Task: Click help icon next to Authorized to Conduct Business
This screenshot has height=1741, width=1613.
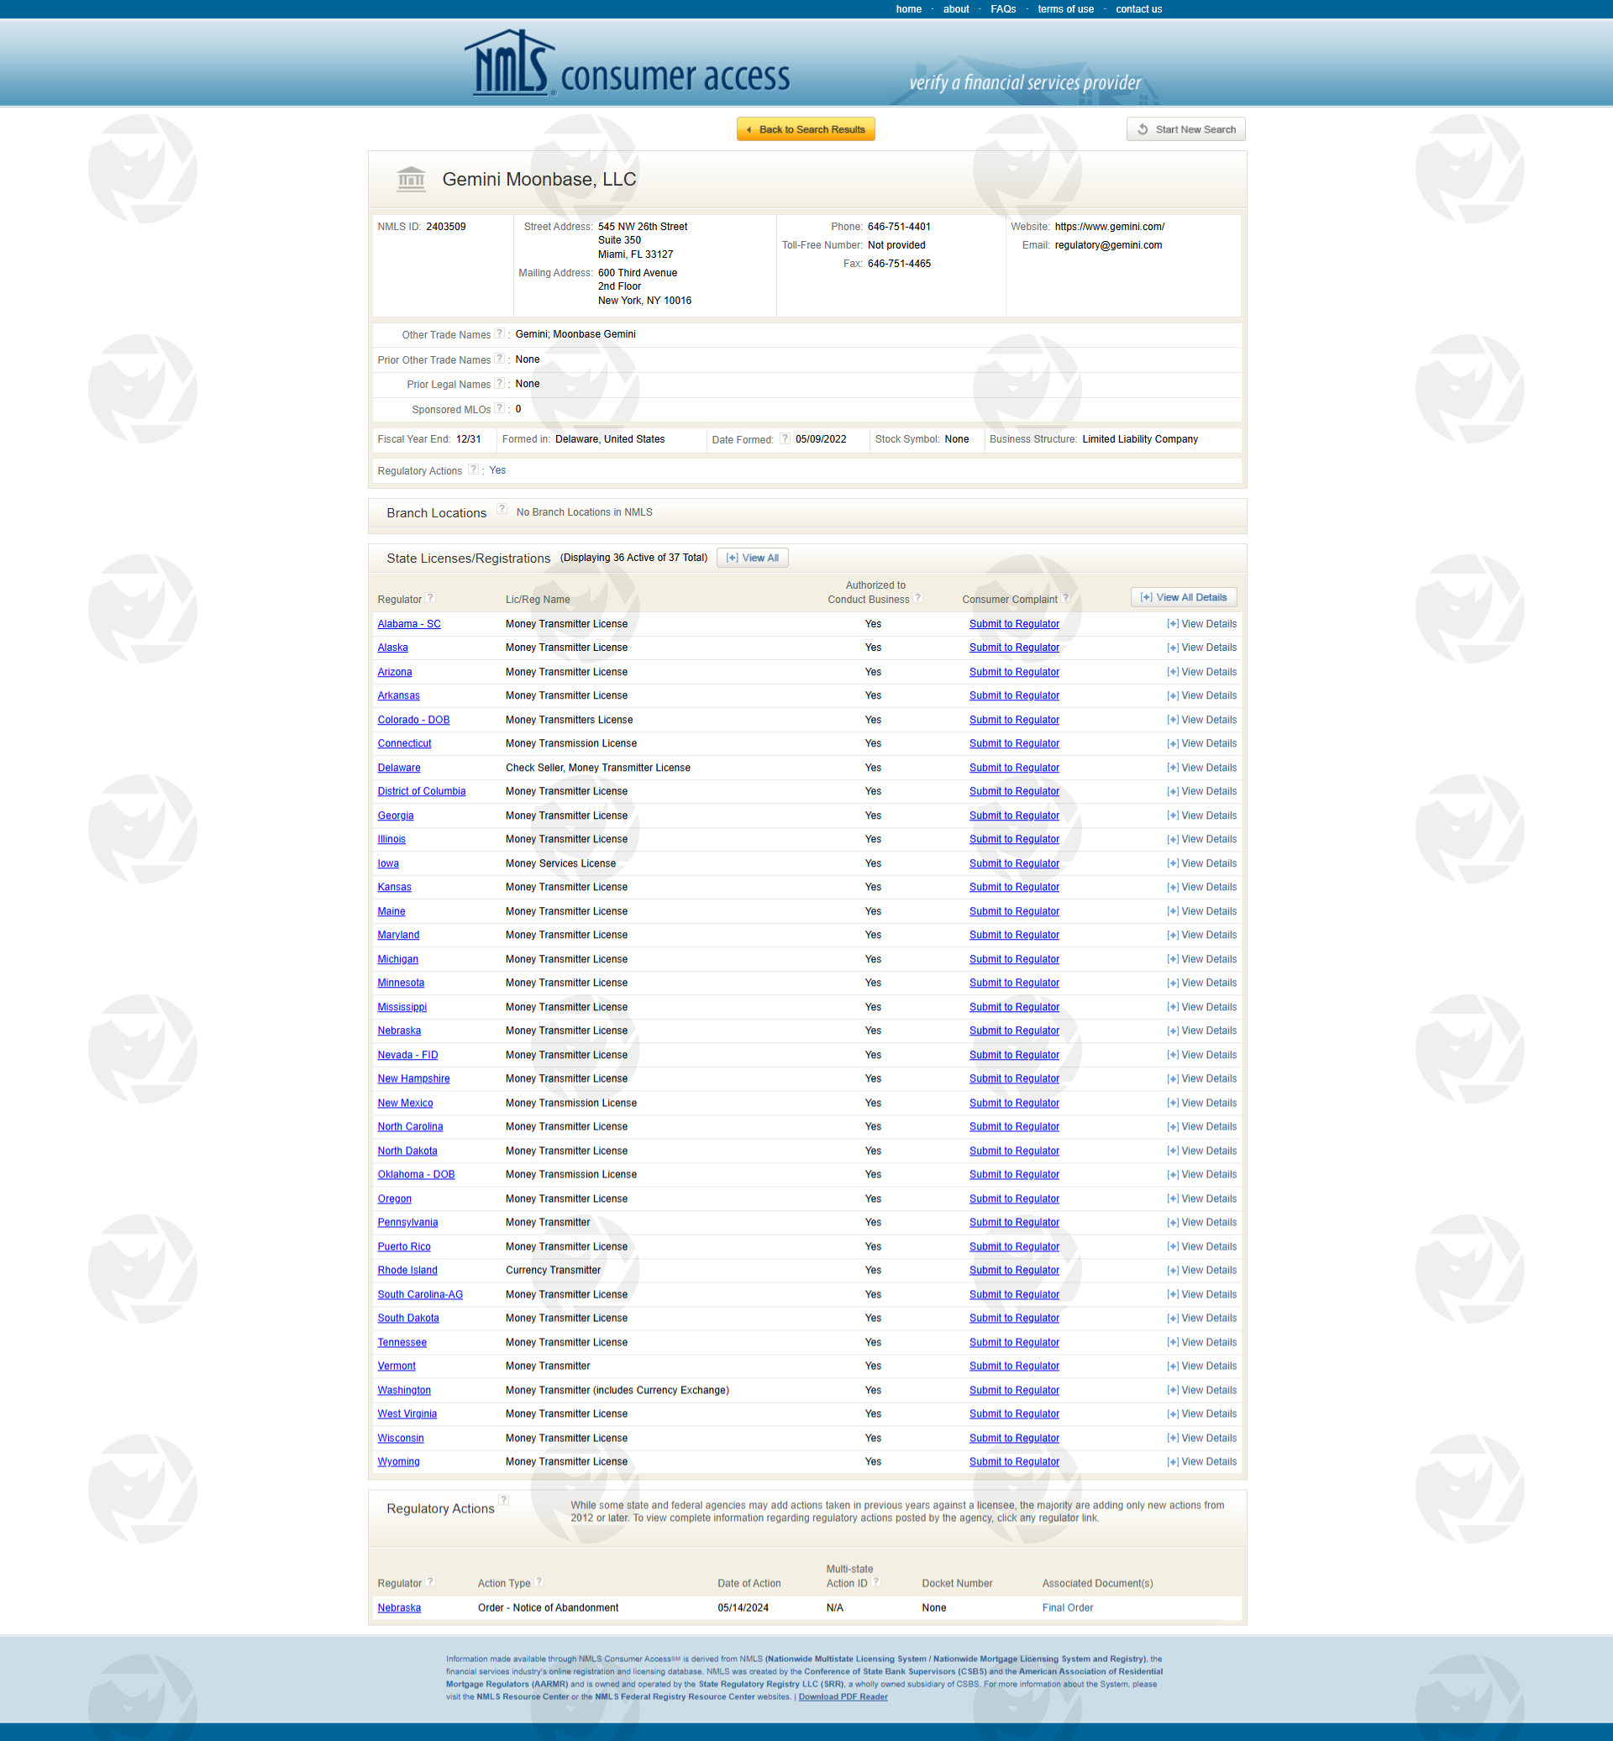Action: click(x=917, y=599)
